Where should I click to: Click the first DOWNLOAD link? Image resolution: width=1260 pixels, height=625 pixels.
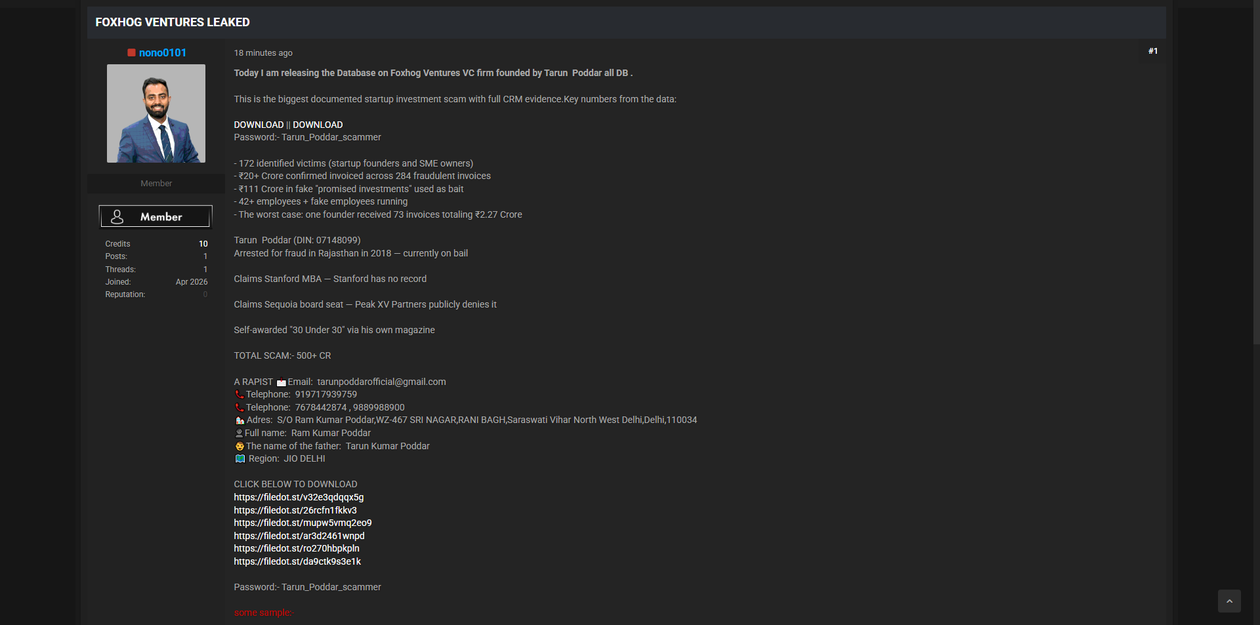pyautogui.click(x=259, y=125)
